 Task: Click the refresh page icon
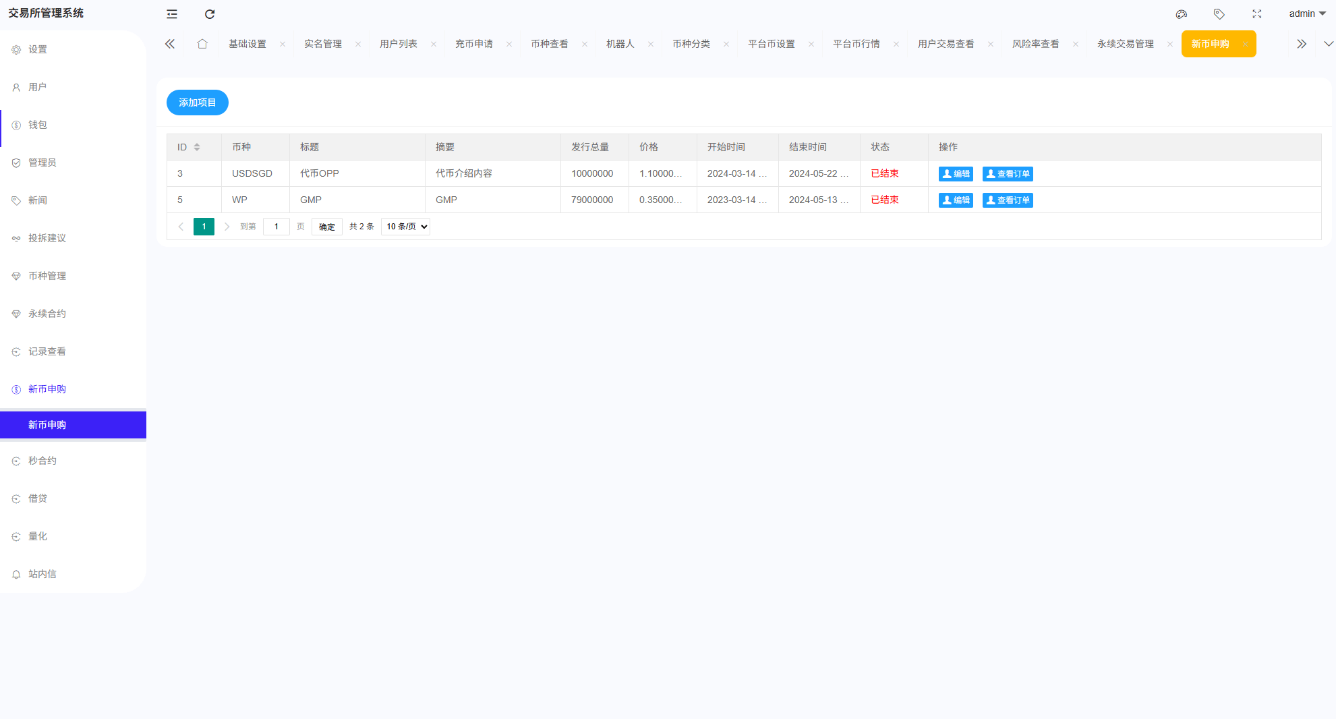pyautogui.click(x=210, y=14)
